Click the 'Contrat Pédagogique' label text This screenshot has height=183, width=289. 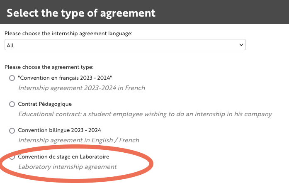pyautogui.click(x=42, y=104)
